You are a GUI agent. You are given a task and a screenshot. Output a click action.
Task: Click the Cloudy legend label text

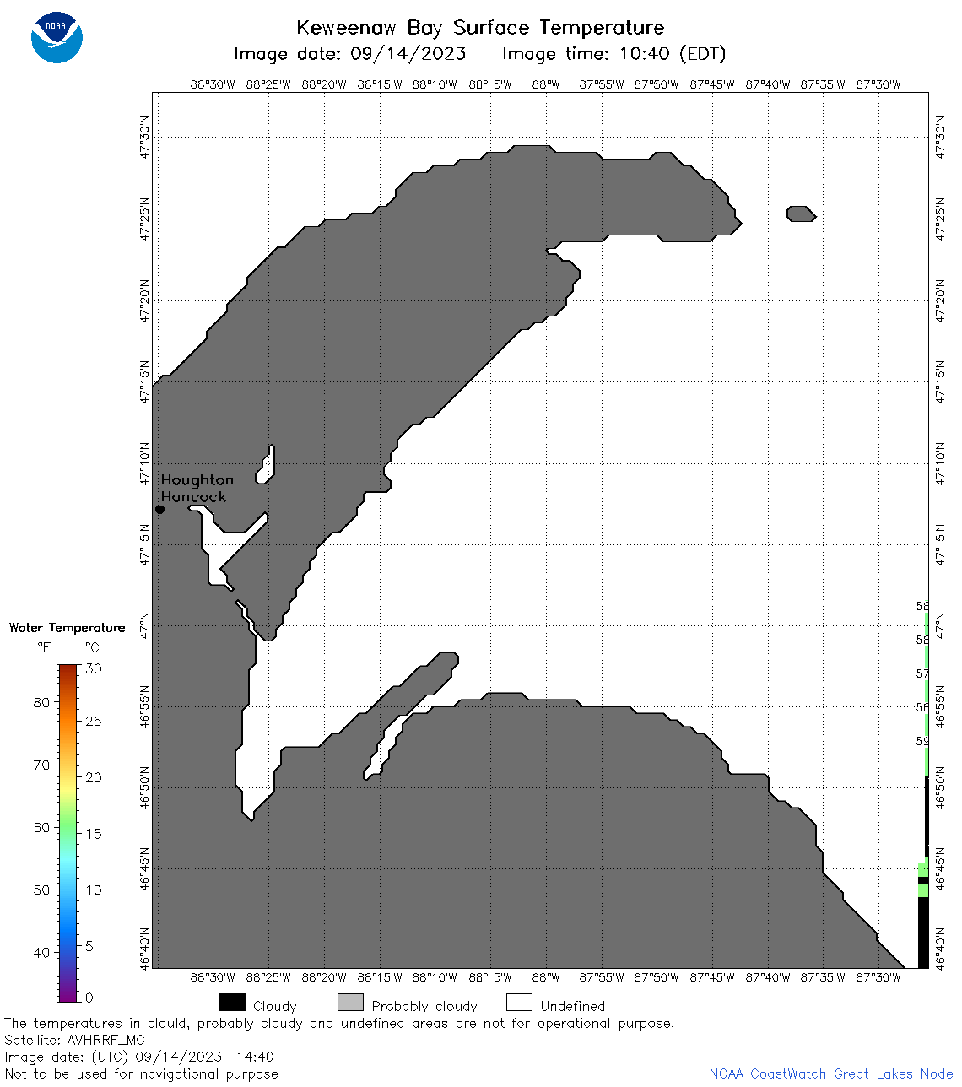click(x=275, y=1006)
